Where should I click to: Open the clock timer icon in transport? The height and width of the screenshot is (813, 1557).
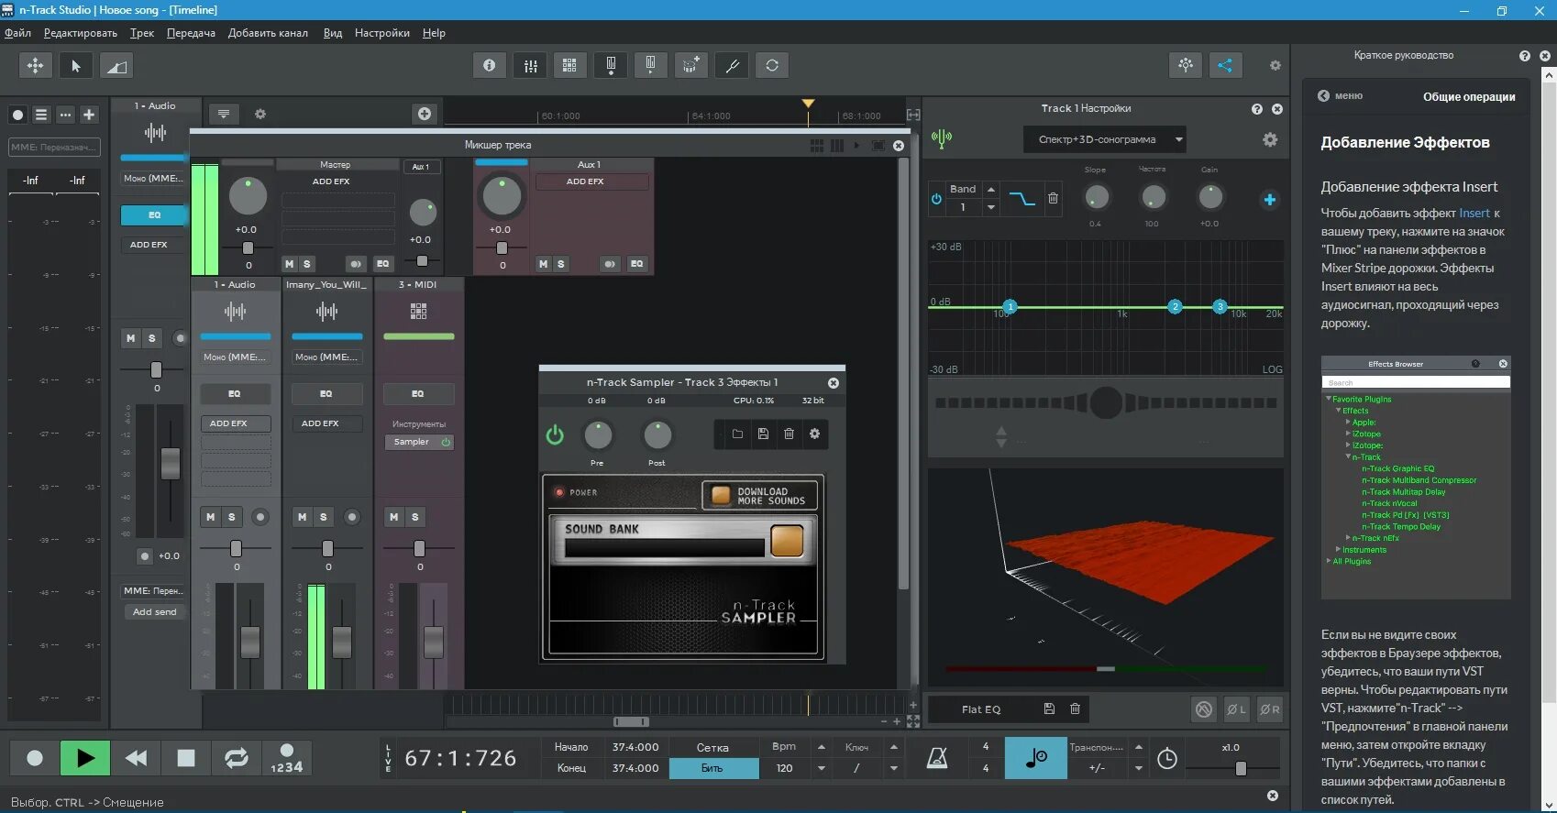coord(1166,759)
